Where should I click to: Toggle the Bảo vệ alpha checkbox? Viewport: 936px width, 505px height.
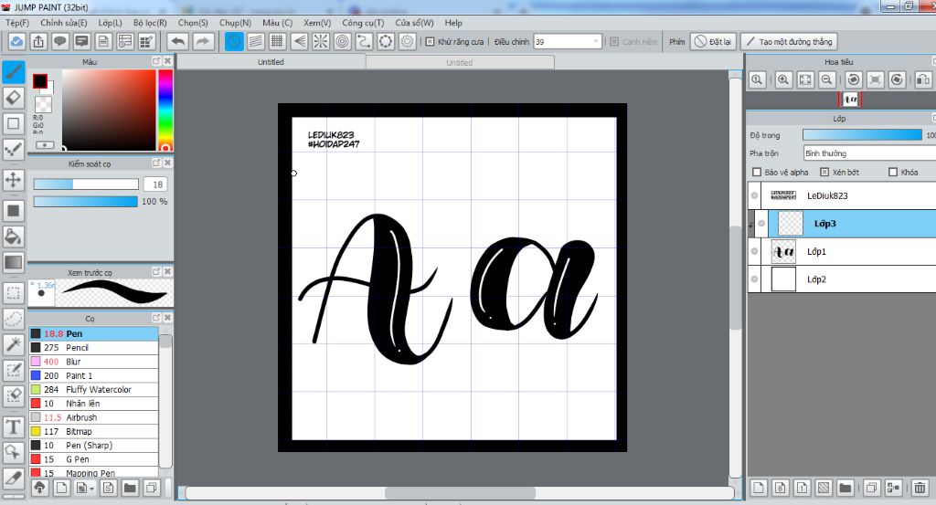(757, 173)
